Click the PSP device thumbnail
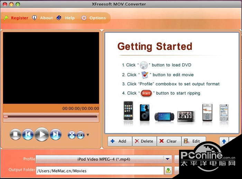The height and width of the screenshot is (179, 242). pyautogui.click(x=164, y=117)
